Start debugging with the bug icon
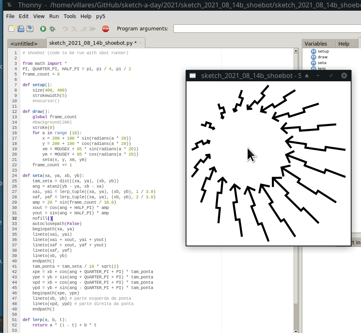361x333 pixels. point(52,29)
